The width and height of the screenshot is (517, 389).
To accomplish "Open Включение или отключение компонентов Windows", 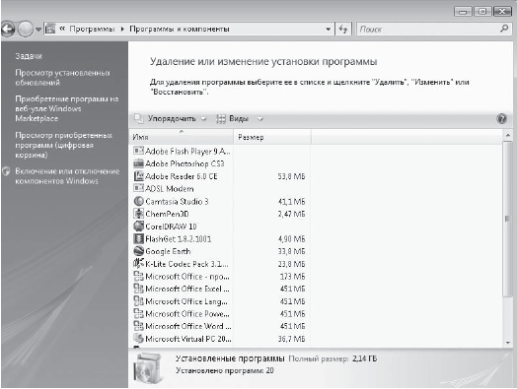I will [67, 176].
